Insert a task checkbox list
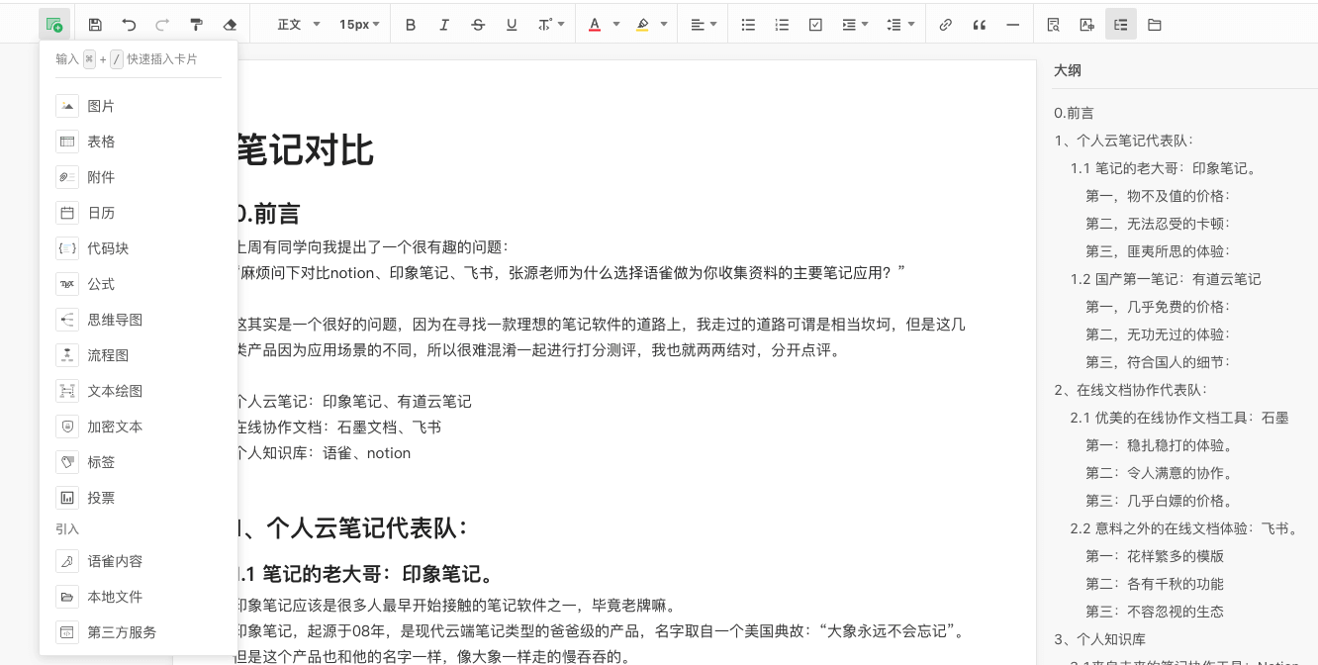The image size is (1318, 665). (815, 25)
